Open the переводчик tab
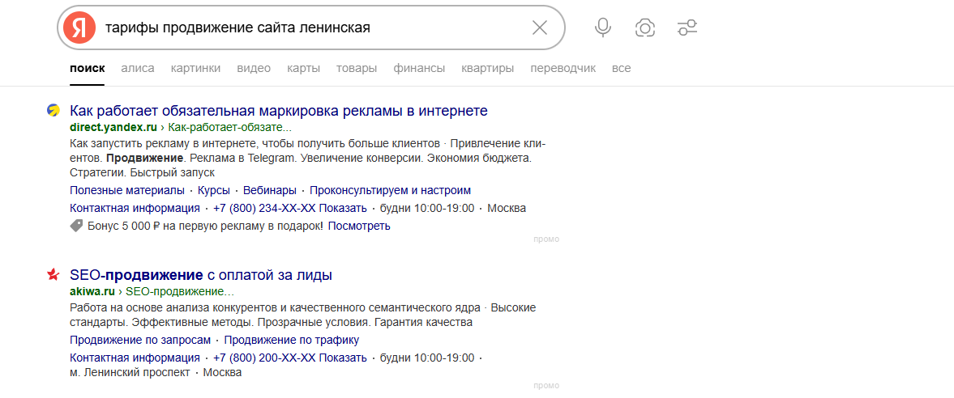 tap(563, 69)
